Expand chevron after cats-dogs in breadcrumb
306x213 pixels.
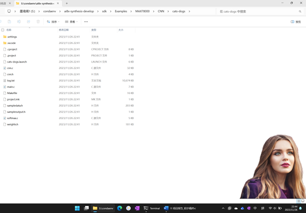[189, 11]
